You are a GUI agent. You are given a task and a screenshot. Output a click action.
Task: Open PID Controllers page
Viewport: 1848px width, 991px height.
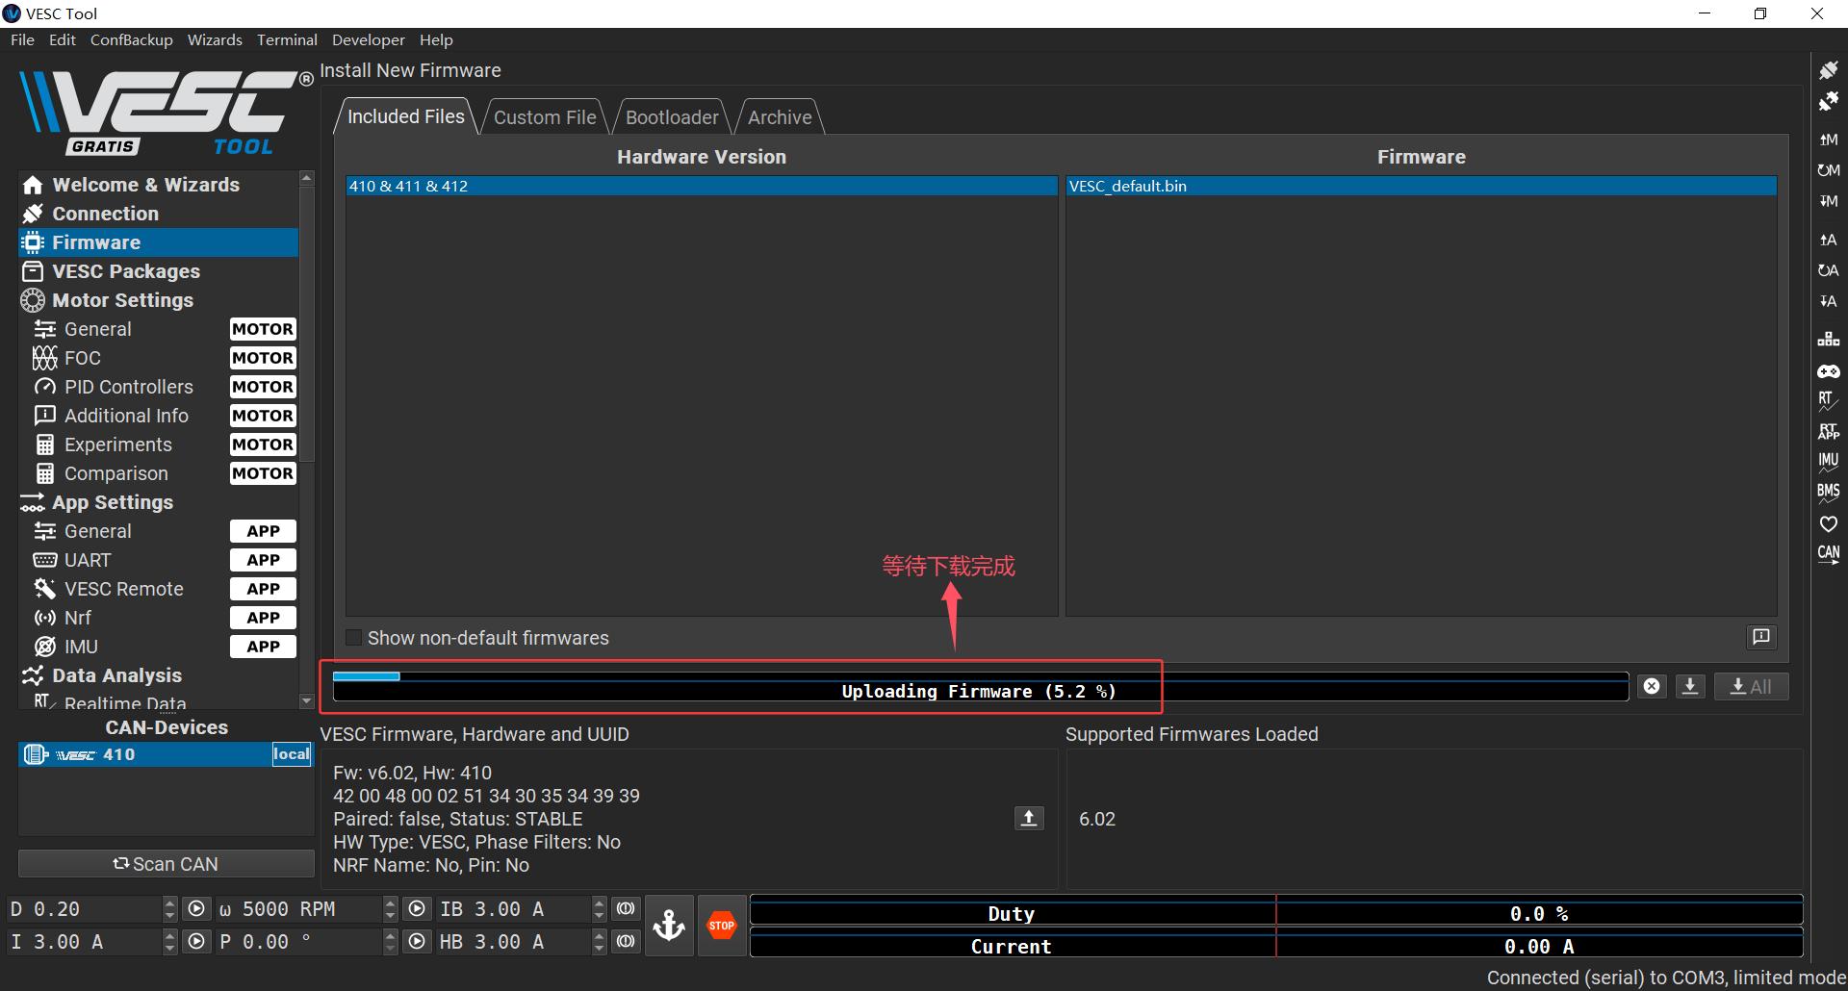(x=159, y=387)
